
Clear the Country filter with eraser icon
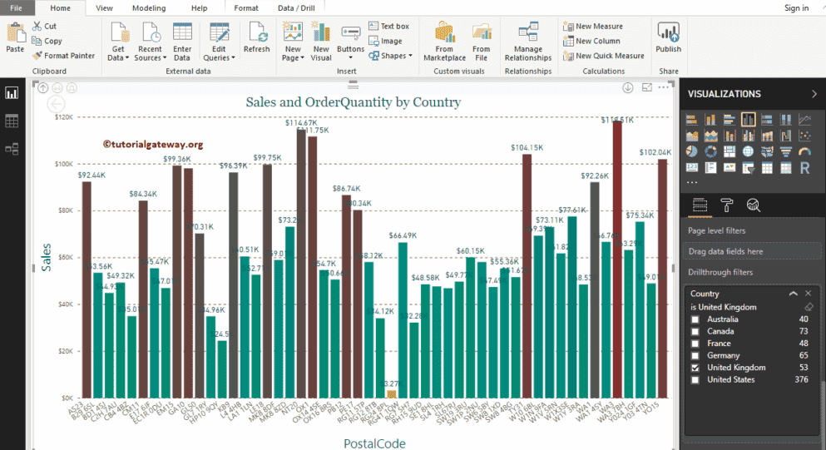[x=809, y=307]
